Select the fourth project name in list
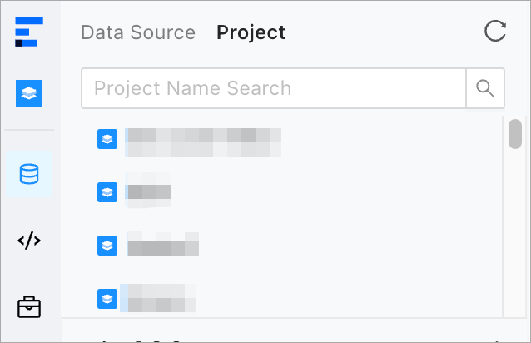The width and height of the screenshot is (531, 343). pos(158,297)
